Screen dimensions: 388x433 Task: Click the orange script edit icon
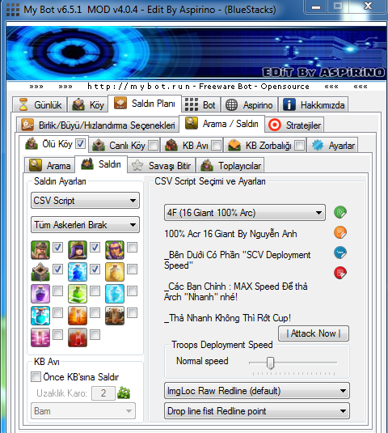pos(340,232)
